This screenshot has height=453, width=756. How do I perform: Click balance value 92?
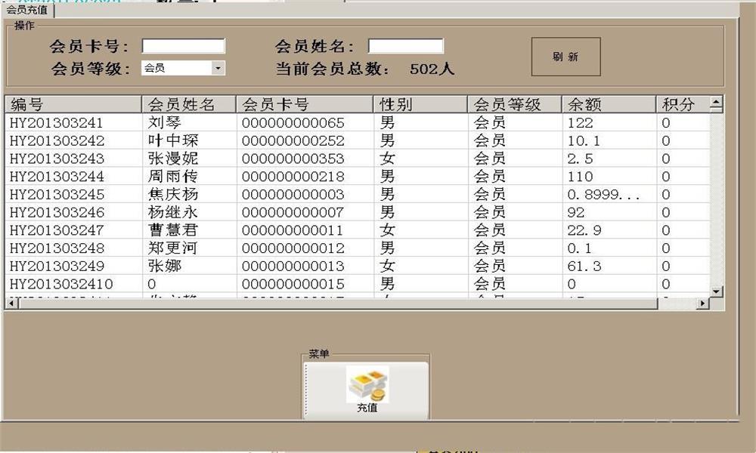pos(576,212)
